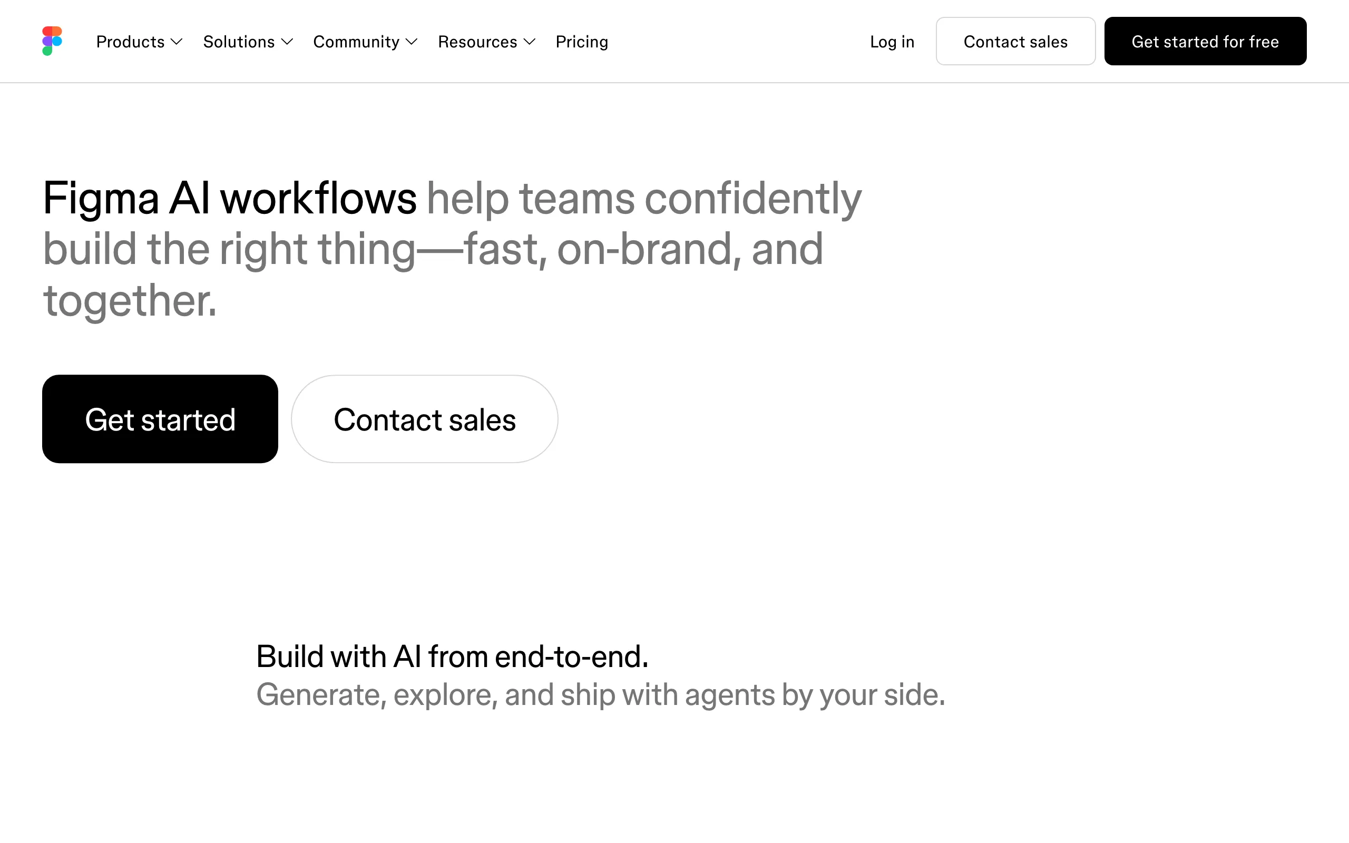Click the 'Build with AI from end-to-end.' heading

[452, 656]
